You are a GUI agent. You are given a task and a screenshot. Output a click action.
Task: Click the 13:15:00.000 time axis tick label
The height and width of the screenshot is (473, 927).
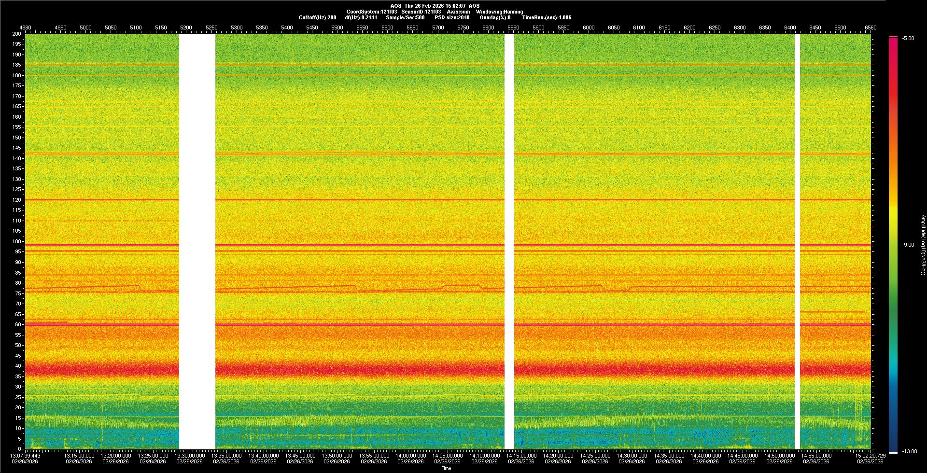79,455
